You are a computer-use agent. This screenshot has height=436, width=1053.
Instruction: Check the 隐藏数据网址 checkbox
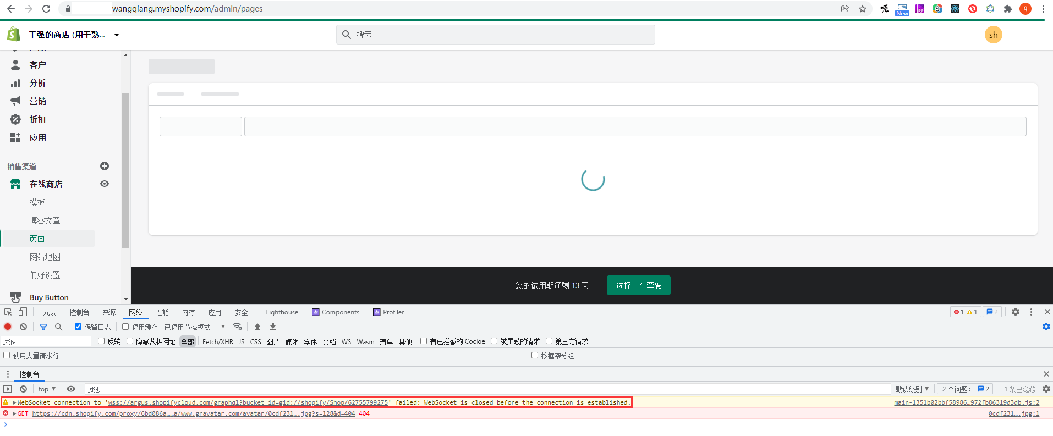click(x=130, y=341)
